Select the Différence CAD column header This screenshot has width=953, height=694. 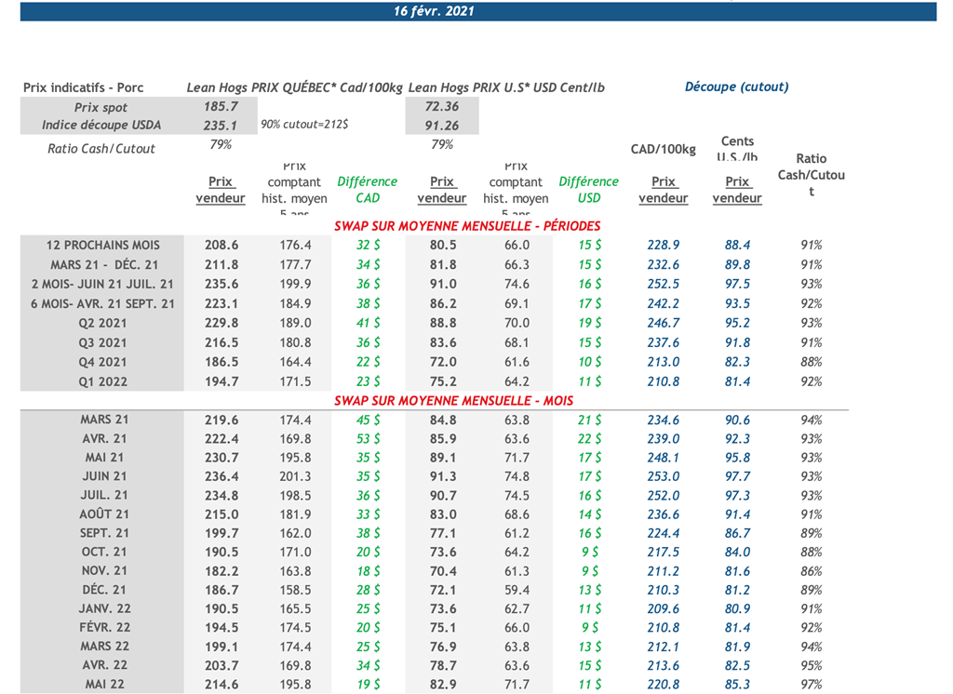coord(367,190)
